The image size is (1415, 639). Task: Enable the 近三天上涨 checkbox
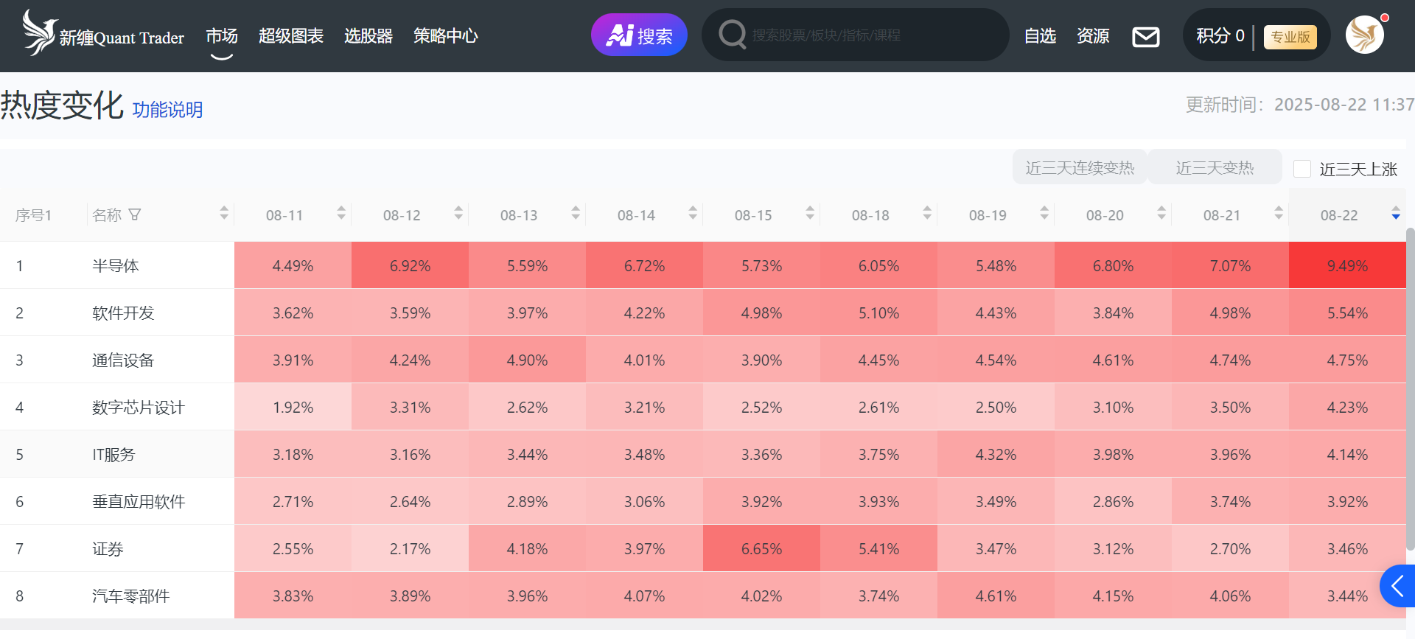[1302, 169]
